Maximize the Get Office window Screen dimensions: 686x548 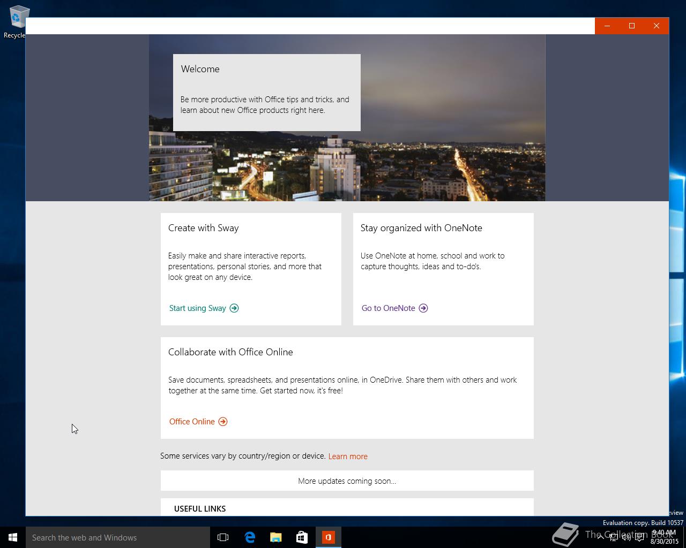632,26
